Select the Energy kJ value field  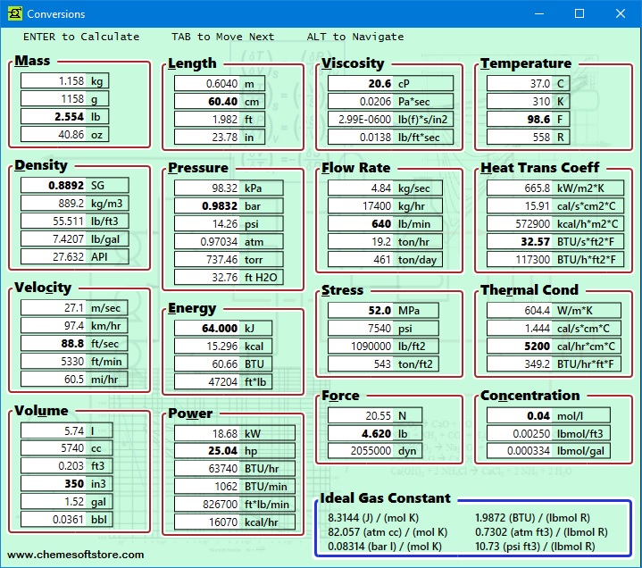click(207, 328)
